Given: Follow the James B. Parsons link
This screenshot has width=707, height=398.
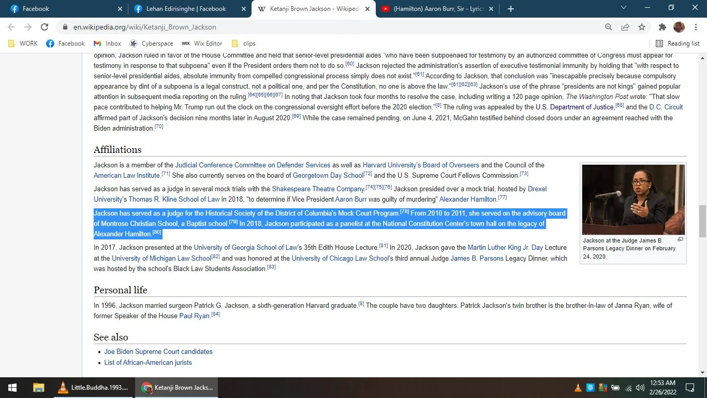Looking at the screenshot, I should click(x=477, y=258).
